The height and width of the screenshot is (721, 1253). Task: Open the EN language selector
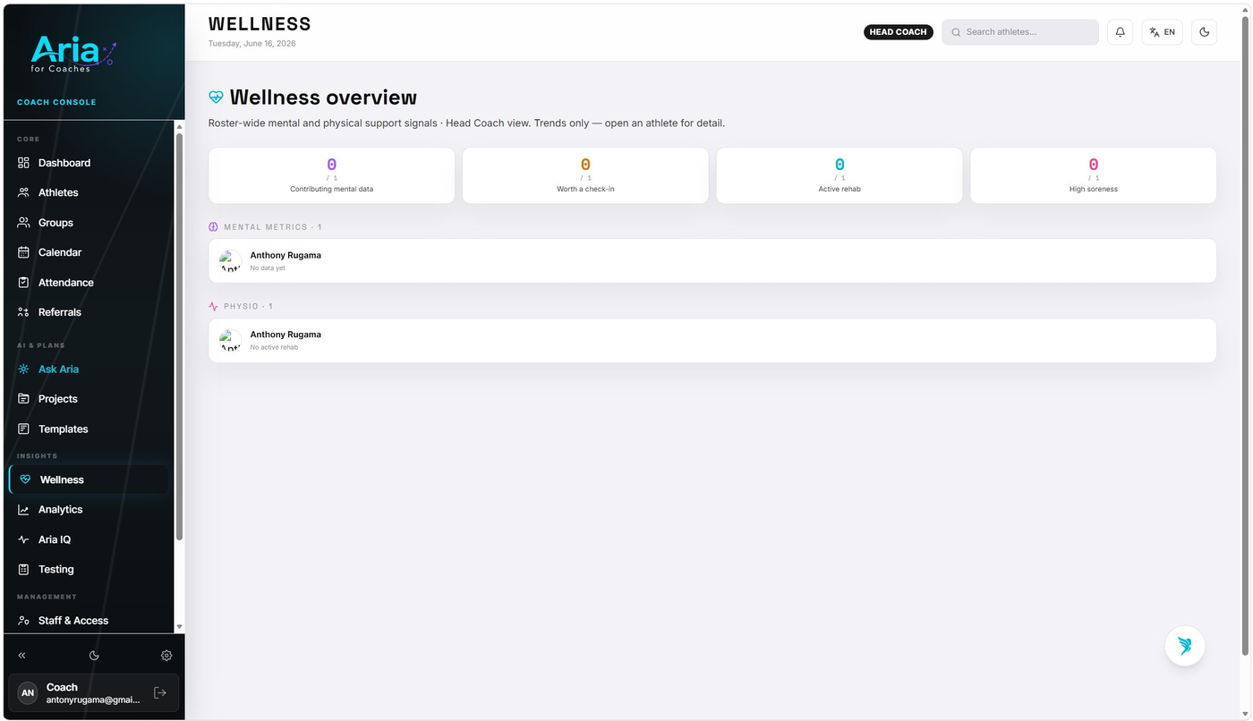point(1162,32)
